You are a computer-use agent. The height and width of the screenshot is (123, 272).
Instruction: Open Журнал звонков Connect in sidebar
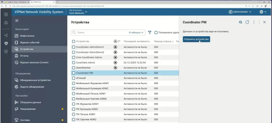39,62
